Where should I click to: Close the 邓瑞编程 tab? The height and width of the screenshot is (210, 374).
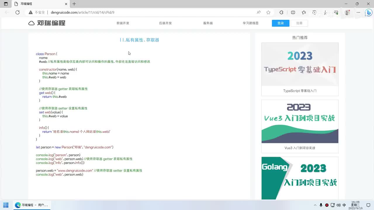pyautogui.click(x=66, y=4)
